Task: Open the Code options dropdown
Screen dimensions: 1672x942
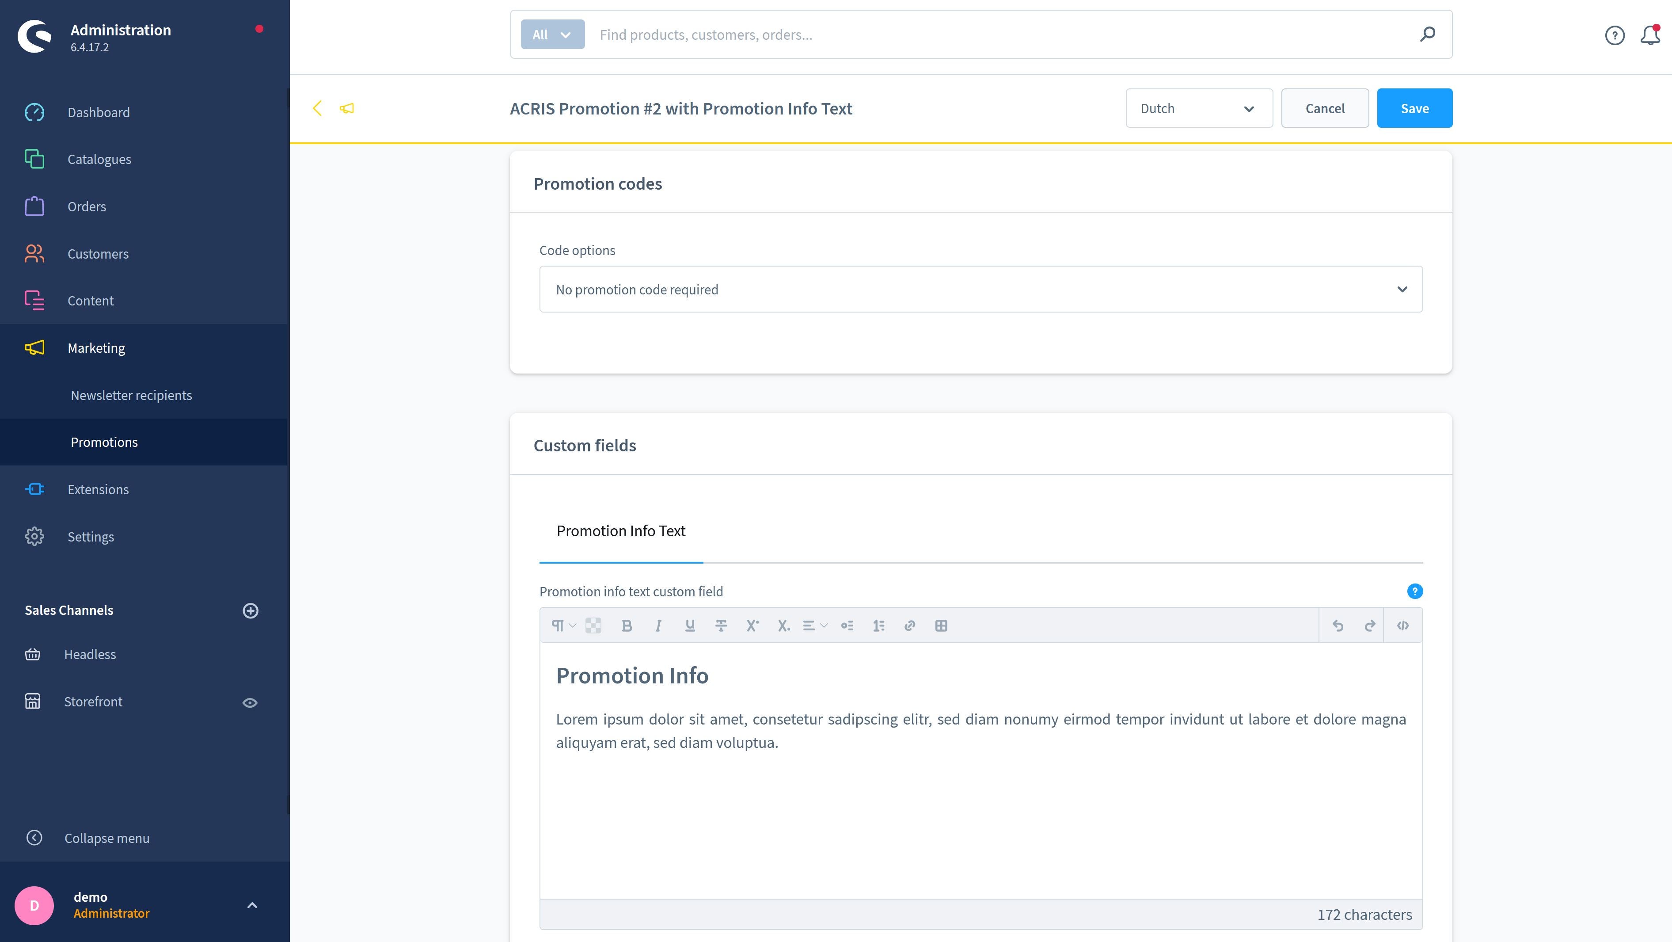Action: pos(981,290)
